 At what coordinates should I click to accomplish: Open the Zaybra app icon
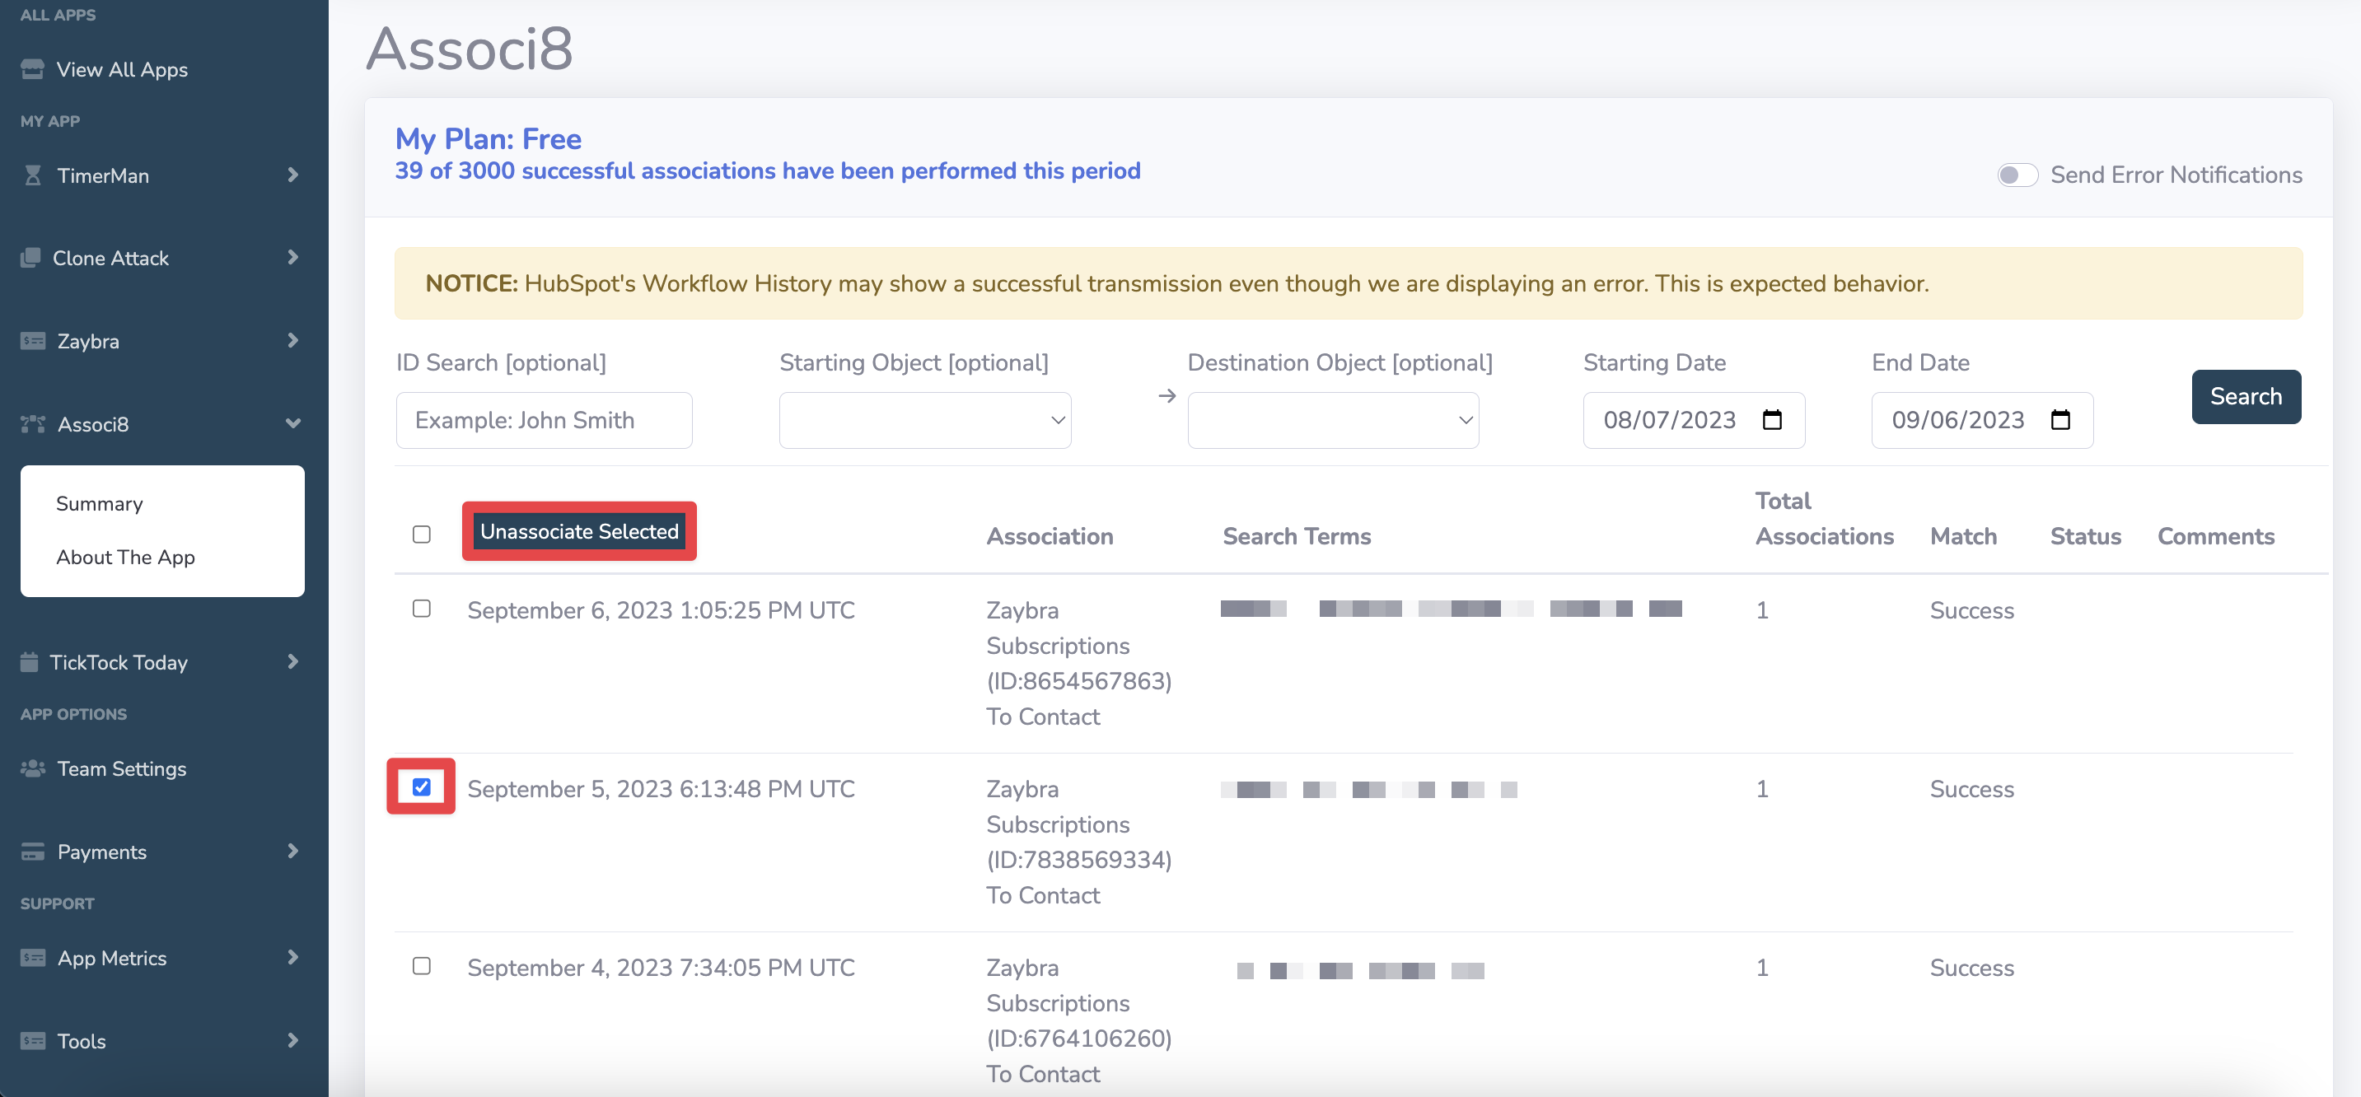[x=31, y=340]
